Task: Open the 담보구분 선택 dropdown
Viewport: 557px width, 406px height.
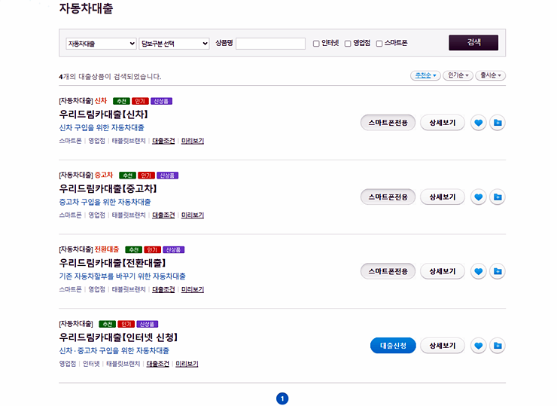Action: pyautogui.click(x=174, y=44)
